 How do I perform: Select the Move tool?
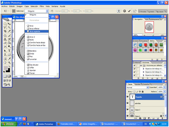[x=9, y=24]
